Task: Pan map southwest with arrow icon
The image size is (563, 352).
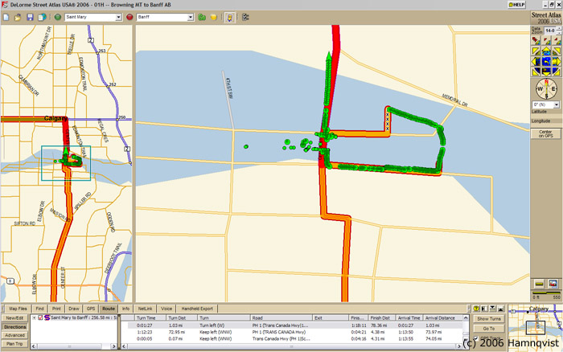Action: [536, 72]
